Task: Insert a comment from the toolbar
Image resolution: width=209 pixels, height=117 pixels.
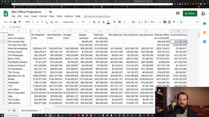Action: [165, 22]
